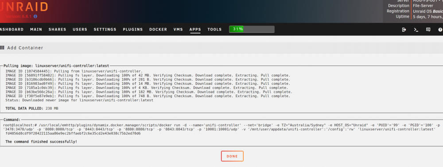
Task: Click the version info icon
Action: tap(35, 16)
